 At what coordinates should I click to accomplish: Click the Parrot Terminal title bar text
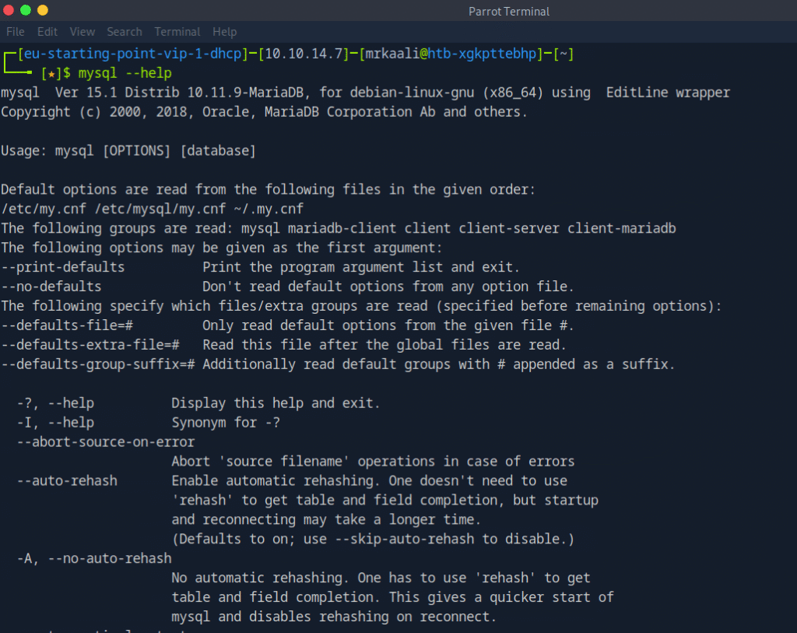tap(509, 11)
